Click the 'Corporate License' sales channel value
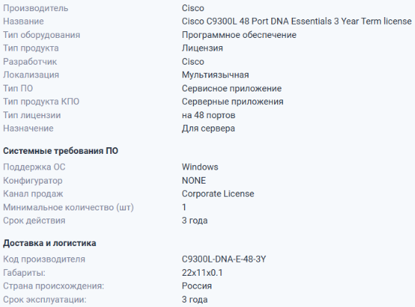This screenshot has height=307, width=415. [x=218, y=194]
